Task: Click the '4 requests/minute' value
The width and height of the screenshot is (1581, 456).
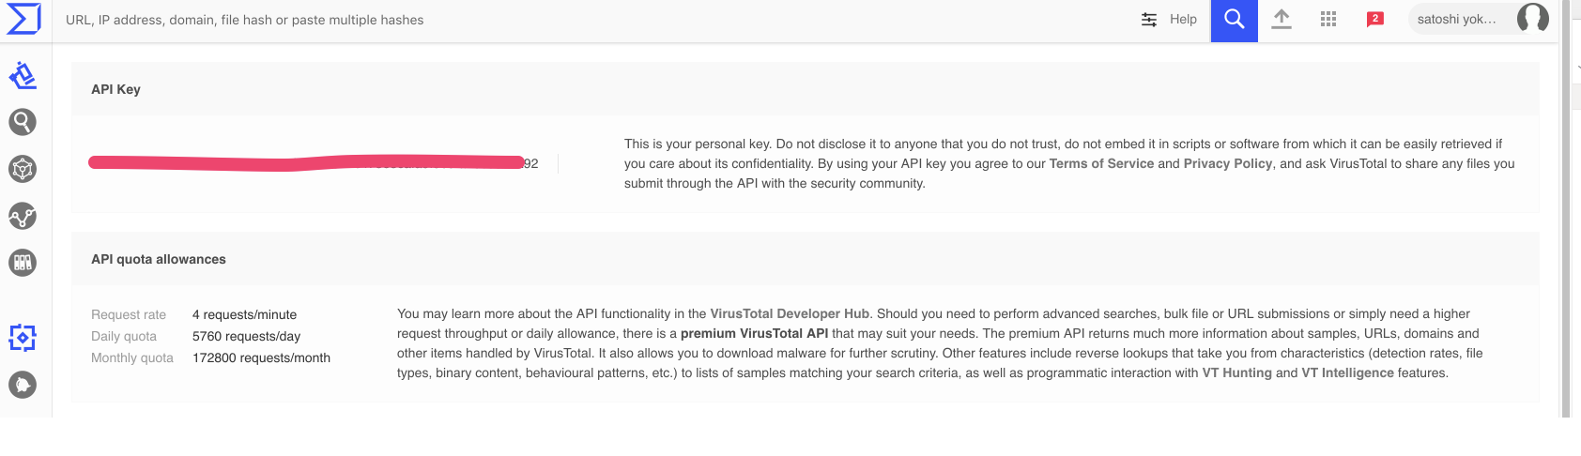Action: pyautogui.click(x=244, y=314)
